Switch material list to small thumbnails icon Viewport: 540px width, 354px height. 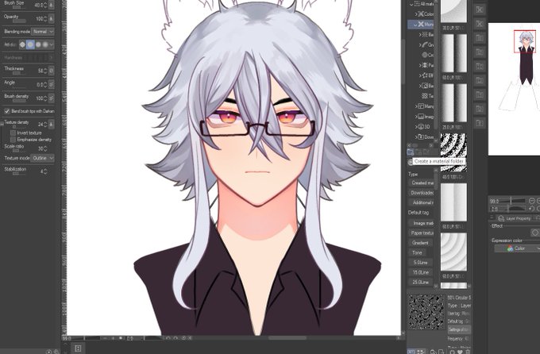[420, 352]
